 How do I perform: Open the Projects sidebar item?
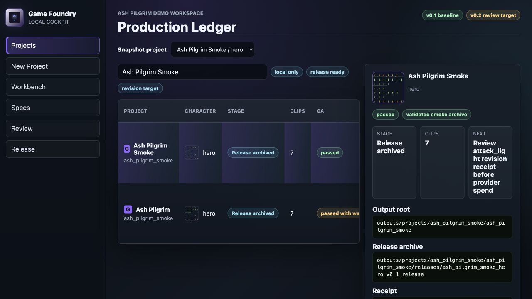pyautogui.click(x=53, y=45)
